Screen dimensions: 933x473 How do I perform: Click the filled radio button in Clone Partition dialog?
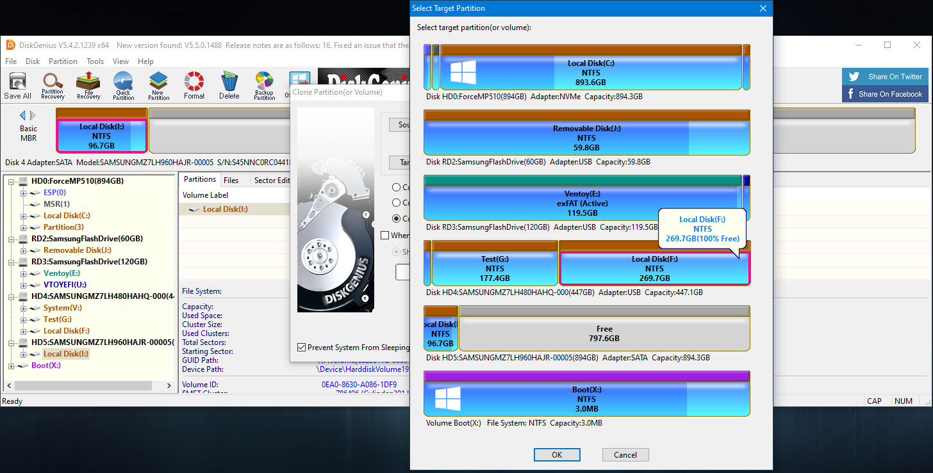[397, 219]
